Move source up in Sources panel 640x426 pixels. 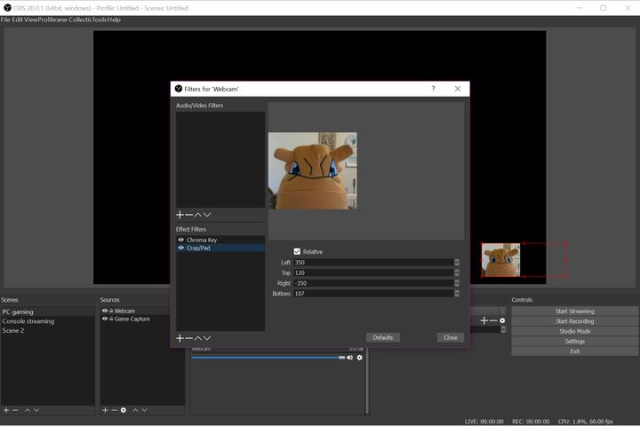[135, 410]
